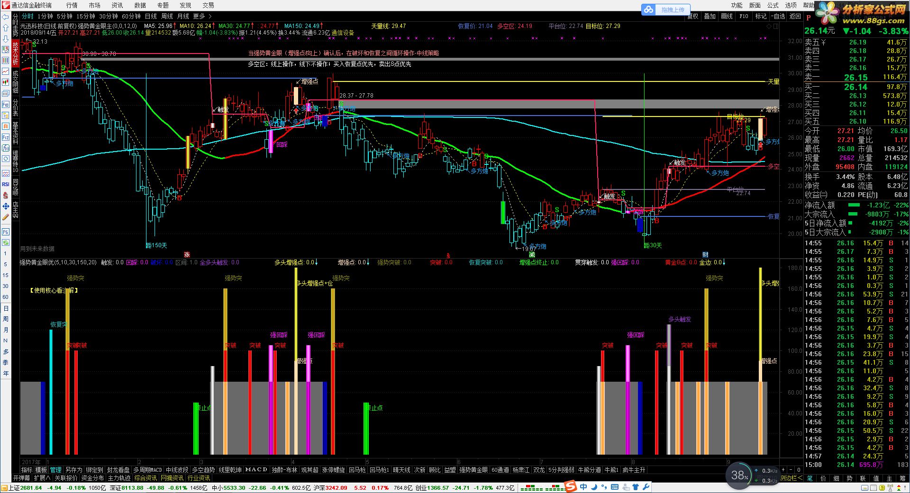Click the down arrow icon in left sidebar
910x493 pixels.
click(6, 38)
